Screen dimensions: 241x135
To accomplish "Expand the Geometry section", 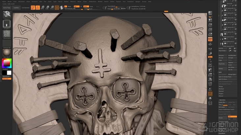I will (x=223, y=100).
